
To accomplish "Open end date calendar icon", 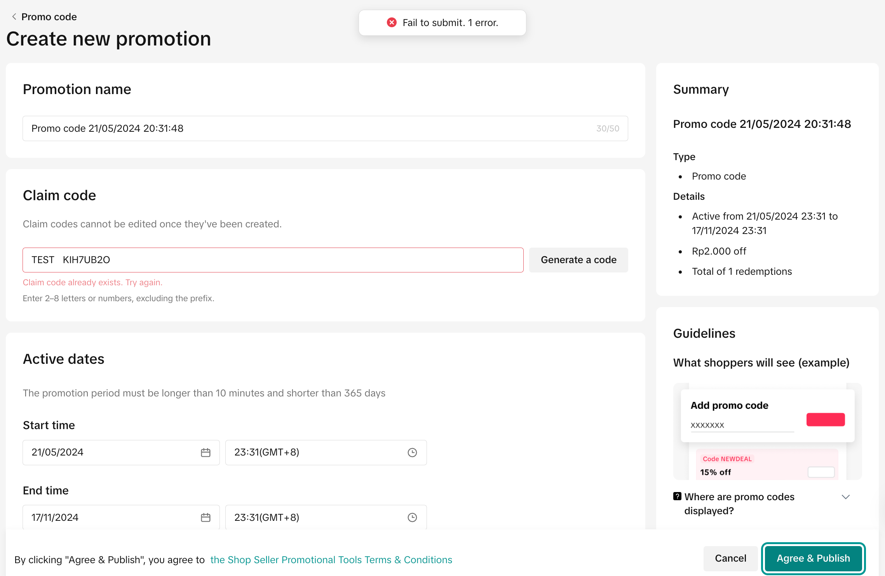I will (206, 517).
